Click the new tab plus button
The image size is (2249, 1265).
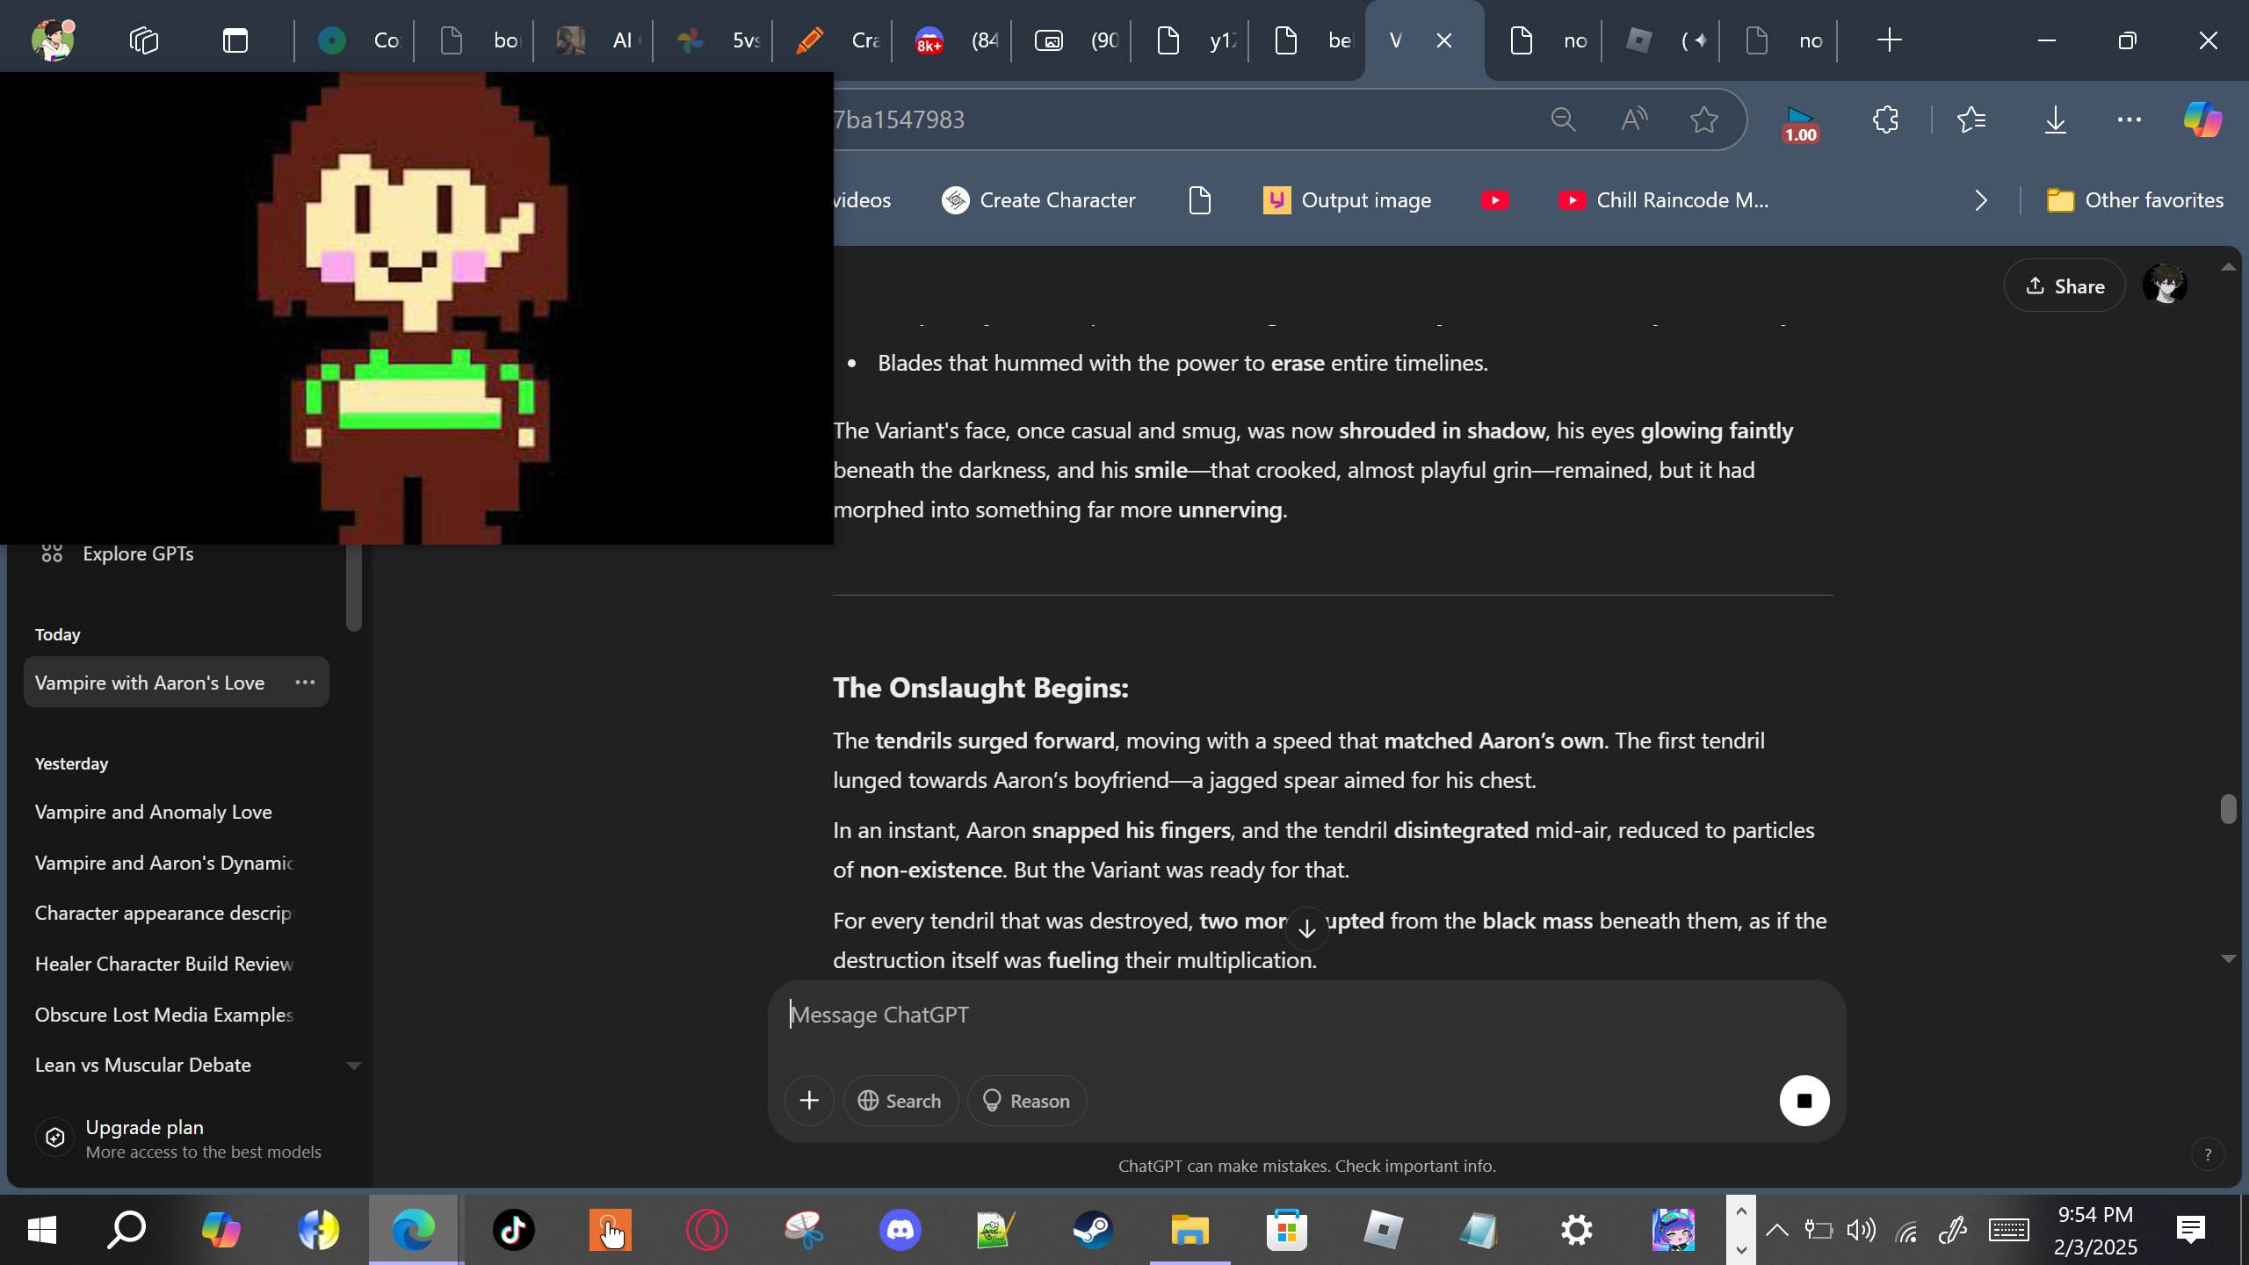coord(1889,40)
